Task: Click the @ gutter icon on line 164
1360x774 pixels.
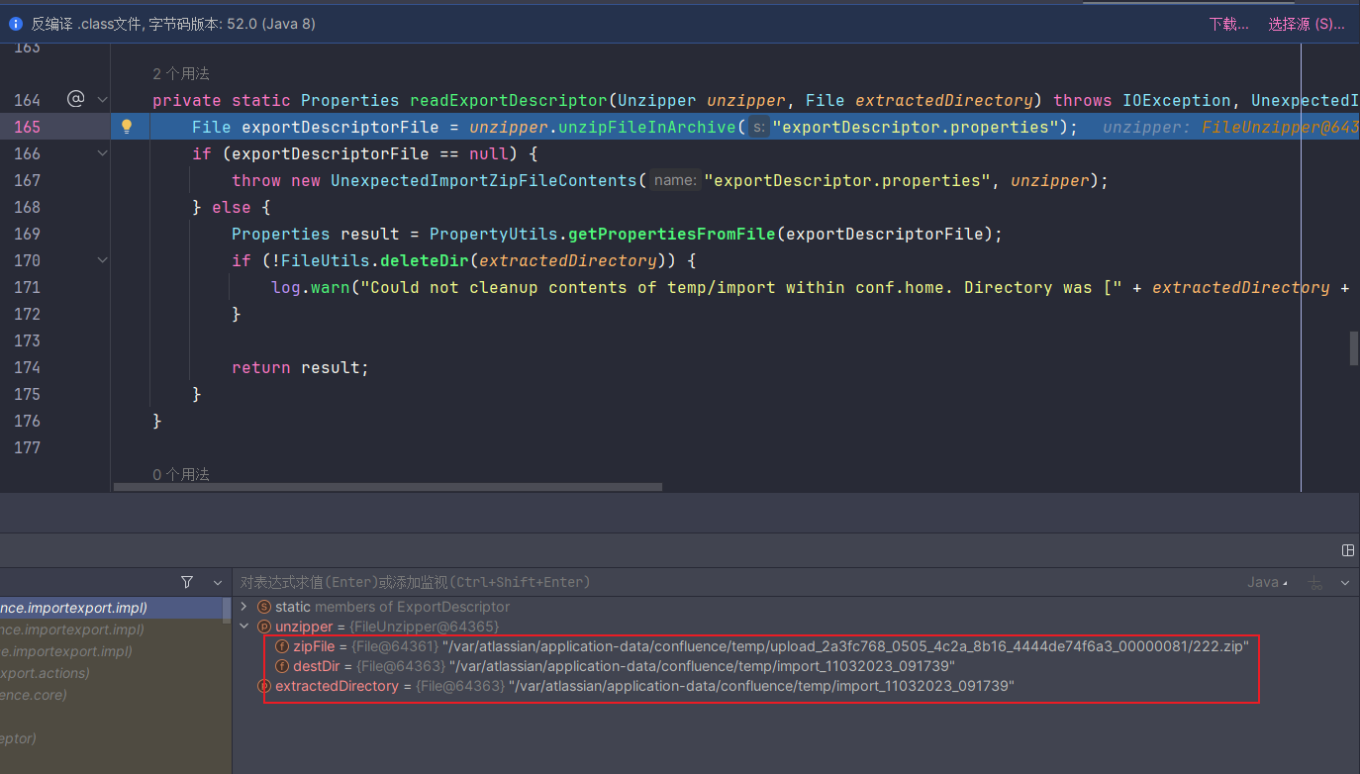Action: pos(75,99)
